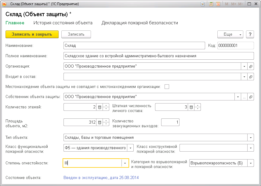Toggle the Местонахождение объекта не совпадает checkbox
This screenshot has width=261, height=186.
coord(167,86)
